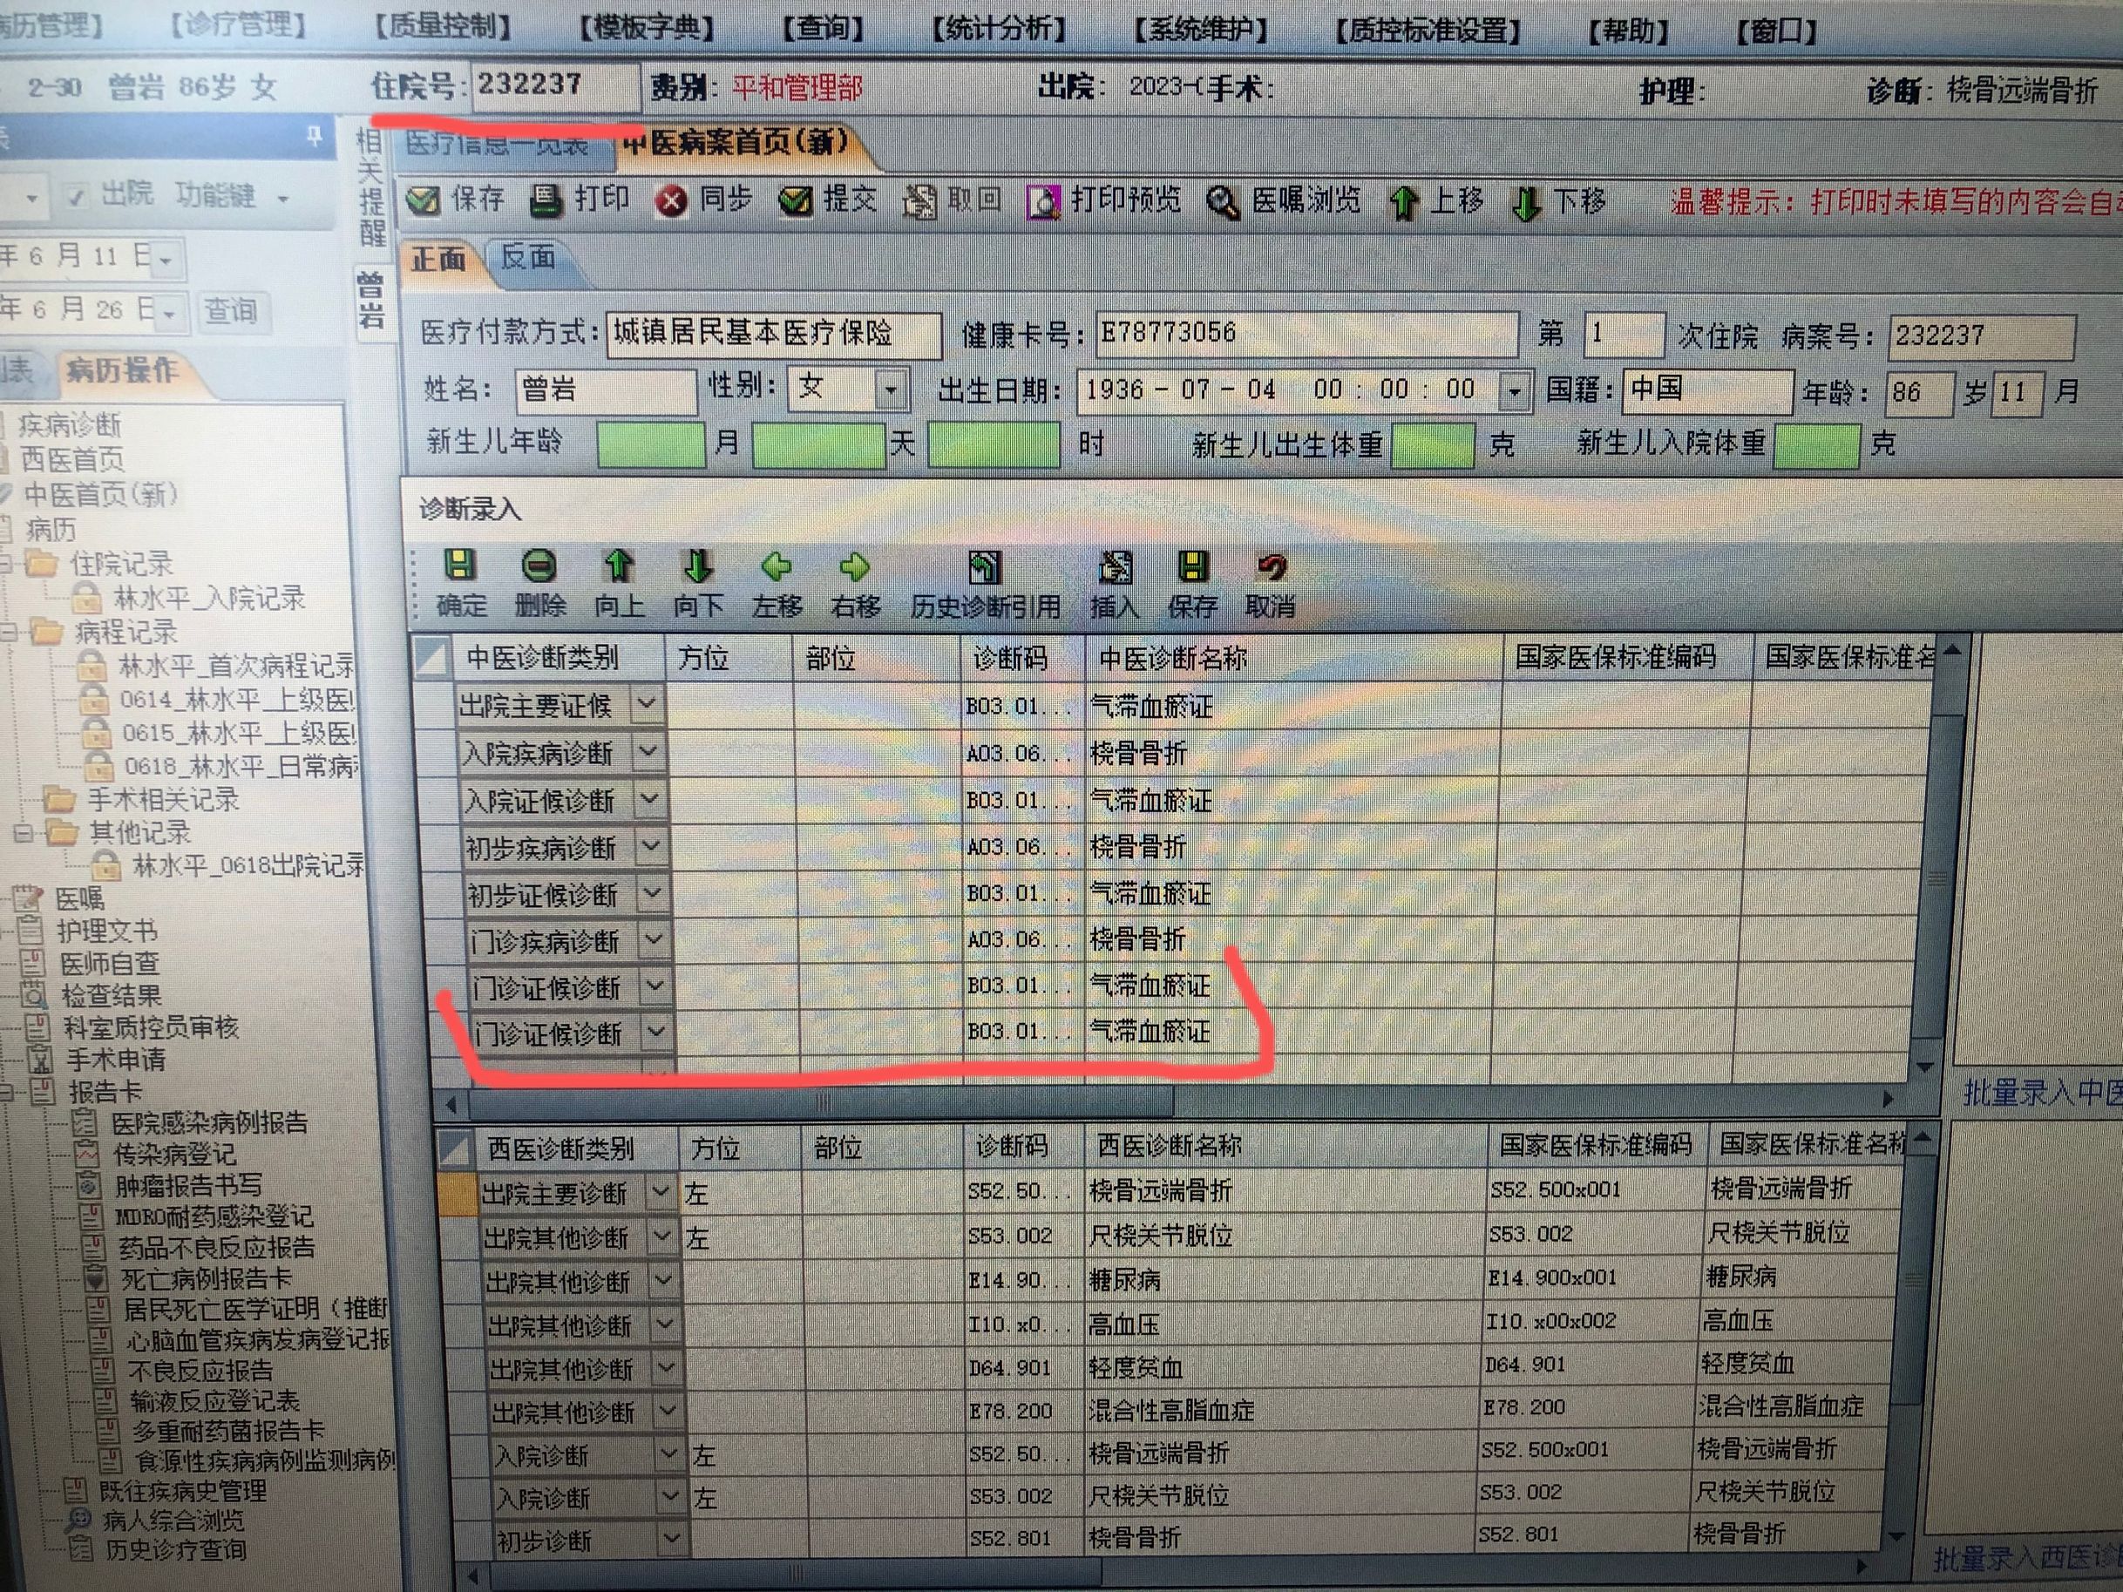The width and height of the screenshot is (2123, 1592).
Task: Click the 查询 button beside date fields
Action: [x=230, y=311]
